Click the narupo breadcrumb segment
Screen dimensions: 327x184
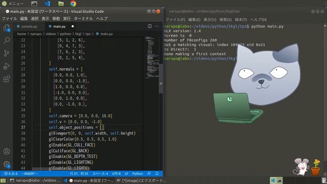coord(36,34)
